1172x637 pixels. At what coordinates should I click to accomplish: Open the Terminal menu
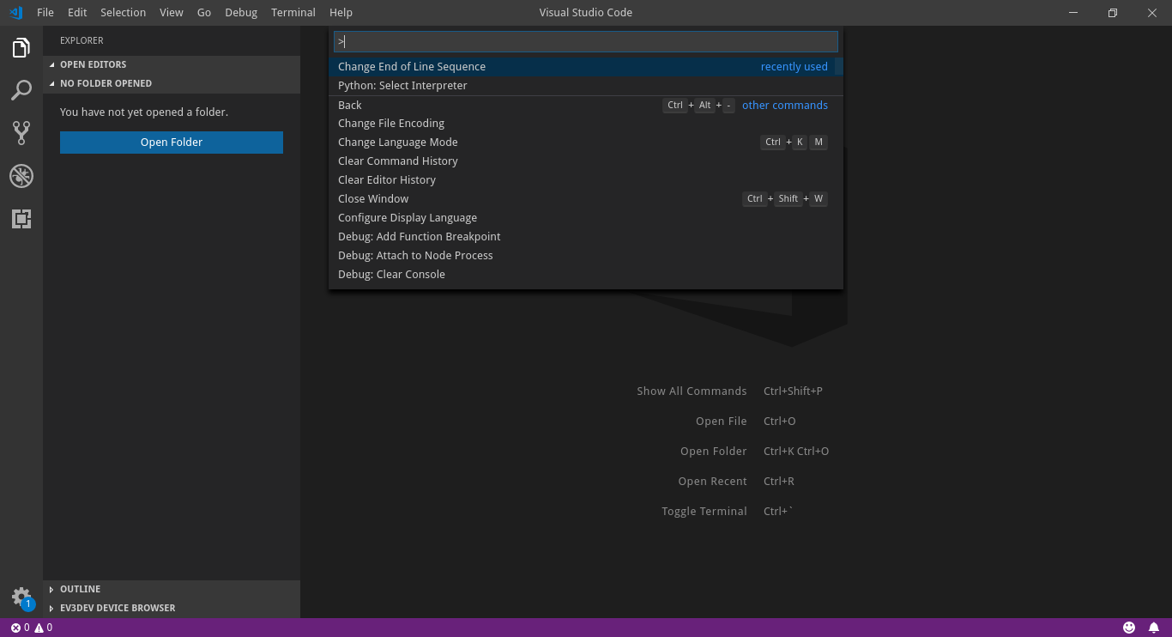(x=293, y=13)
